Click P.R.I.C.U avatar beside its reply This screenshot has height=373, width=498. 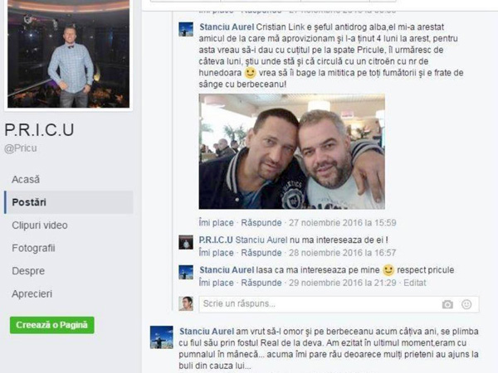(186, 242)
